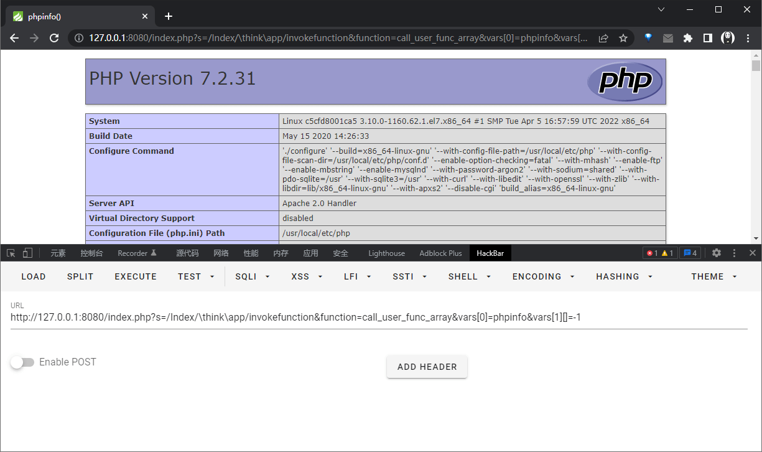Click the browser forward arrow
This screenshot has height=452, width=762.
tap(34, 38)
